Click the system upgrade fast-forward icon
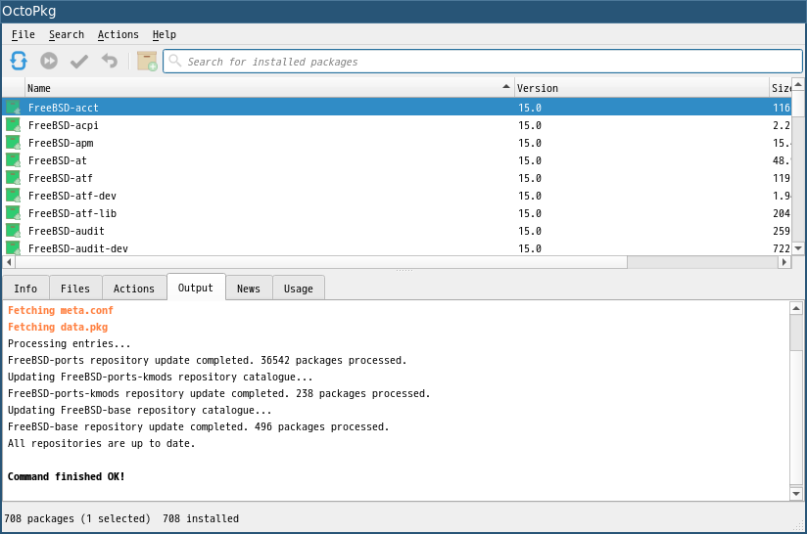 coord(49,62)
